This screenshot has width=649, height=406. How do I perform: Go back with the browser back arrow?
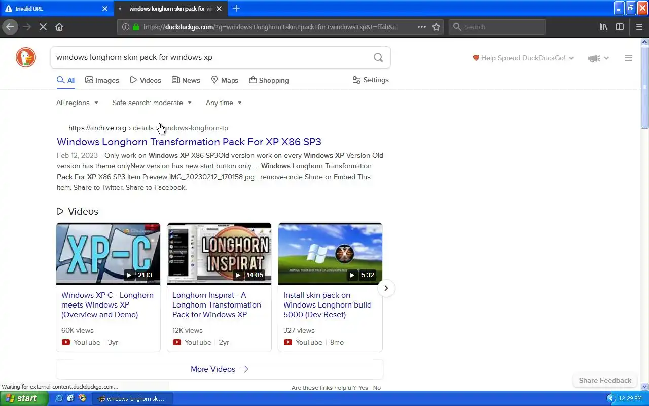[10, 27]
